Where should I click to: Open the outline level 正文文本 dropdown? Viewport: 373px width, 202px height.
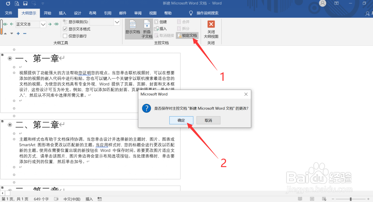coord(43,24)
